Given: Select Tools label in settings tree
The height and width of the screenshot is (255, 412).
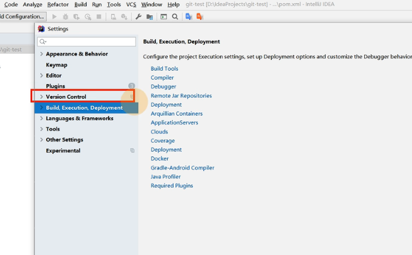Looking at the screenshot, I should [53, 129].
